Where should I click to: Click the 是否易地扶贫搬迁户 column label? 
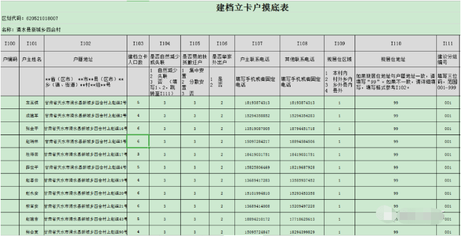click(195, 59)
